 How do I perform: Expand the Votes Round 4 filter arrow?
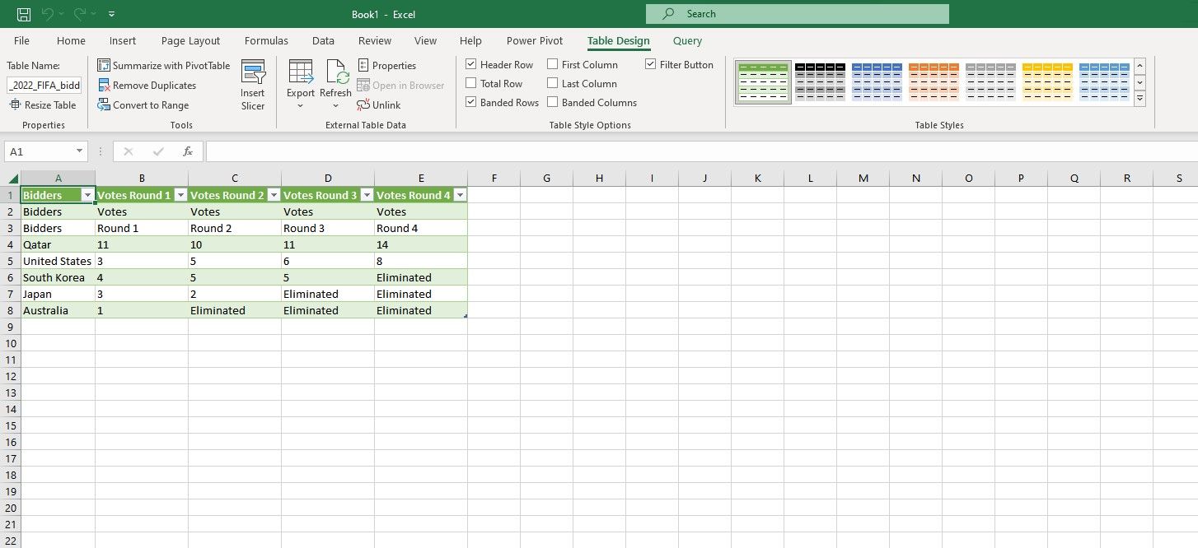tap(460, 195)
